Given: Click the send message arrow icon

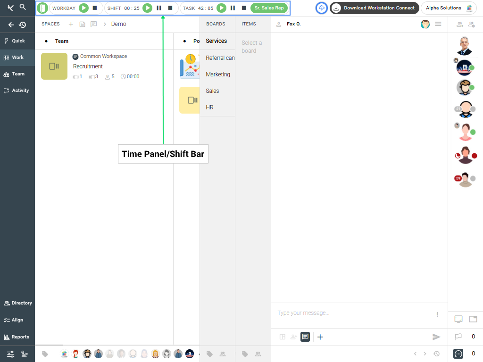Looking at the screenshot, I should pyautogui.click(x=436, y=337).
